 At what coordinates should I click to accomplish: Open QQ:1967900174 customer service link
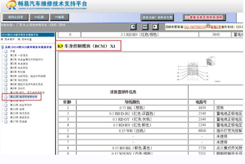point(195,27)
